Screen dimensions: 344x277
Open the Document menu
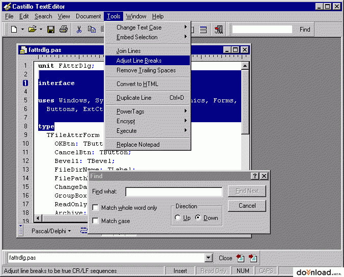point(89,16)
